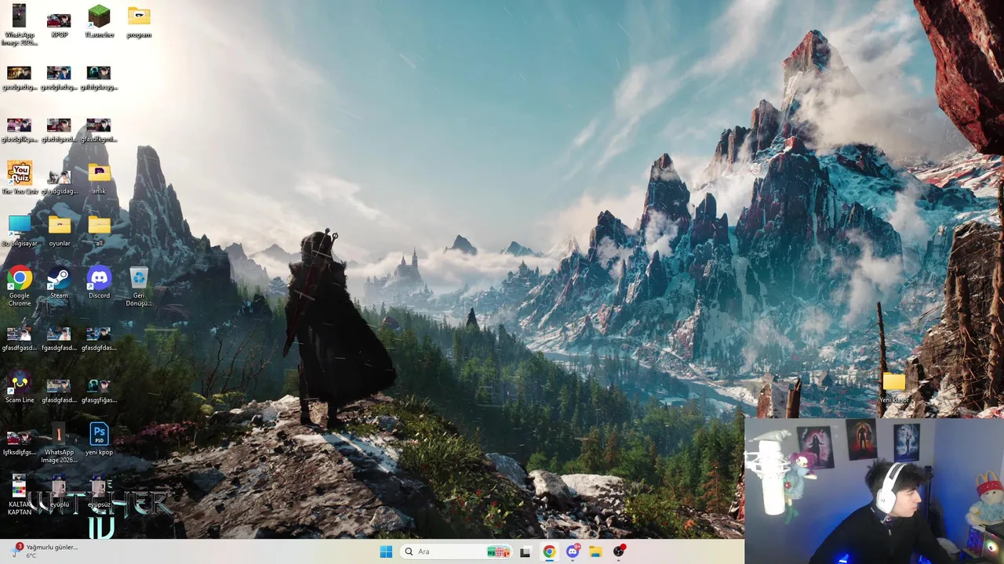1004x564 pixels.
Task: Select the WhatsApp Image file beside yeni kpop
Action: 59,443
